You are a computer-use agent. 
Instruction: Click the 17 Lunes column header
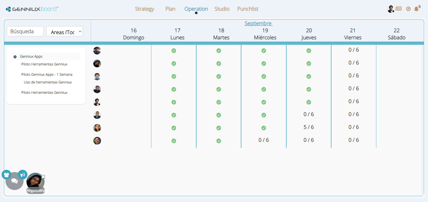tap(178, 34)
